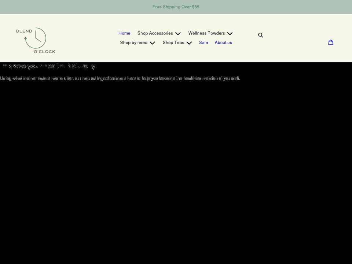Open the Shop by need menu
352x264 pixels.
tap(133, 43)
